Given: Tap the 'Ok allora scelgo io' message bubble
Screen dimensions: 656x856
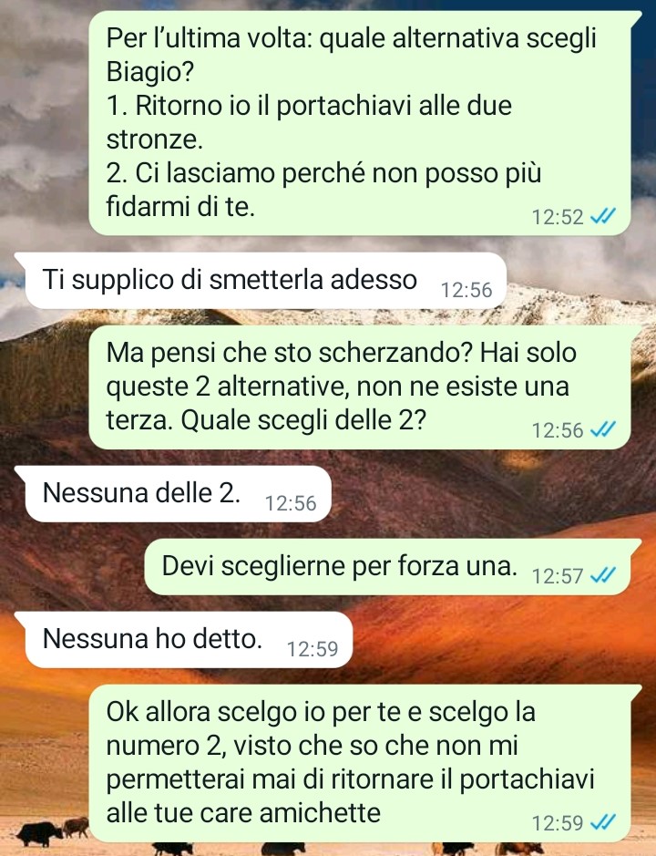Looking at the screenshot, I should pos(360,763).
